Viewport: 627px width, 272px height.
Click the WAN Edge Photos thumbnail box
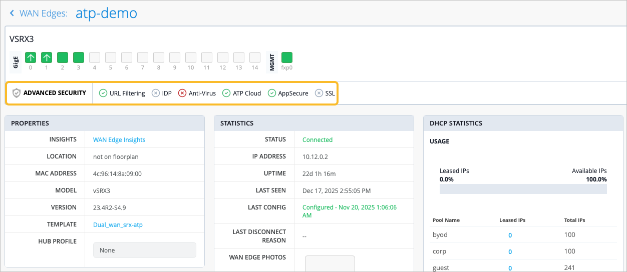click(330, 263)
